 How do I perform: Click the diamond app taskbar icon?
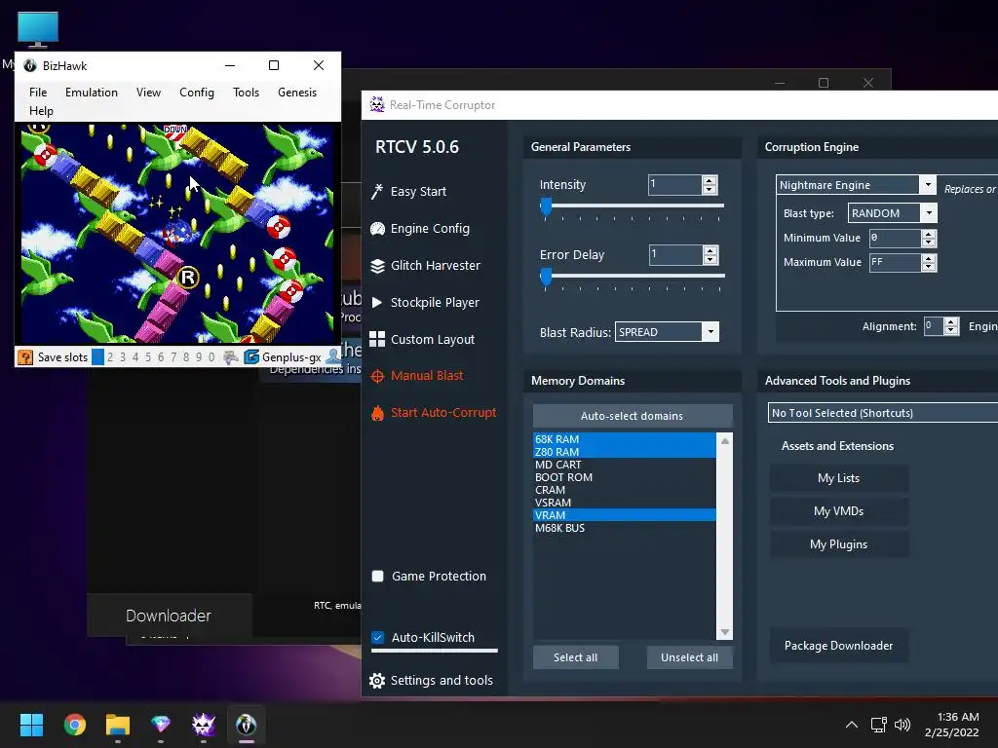161,725
